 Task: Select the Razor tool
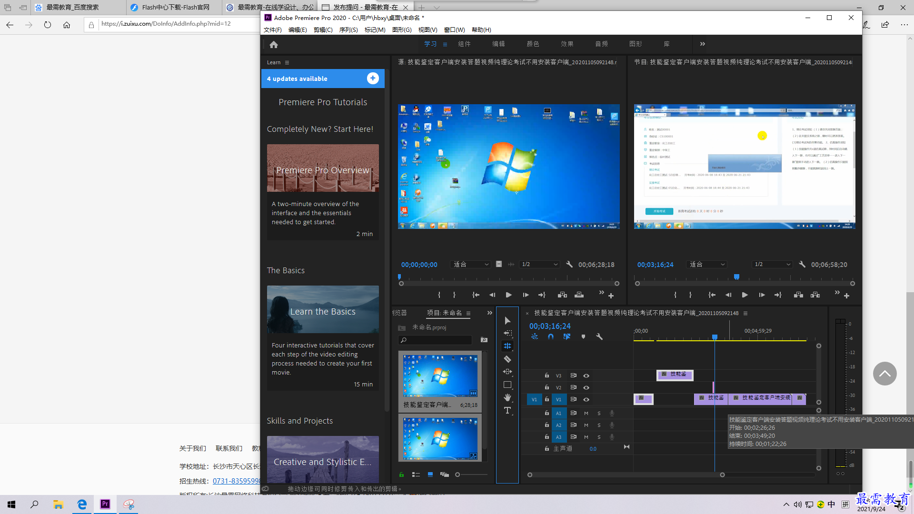507,359
